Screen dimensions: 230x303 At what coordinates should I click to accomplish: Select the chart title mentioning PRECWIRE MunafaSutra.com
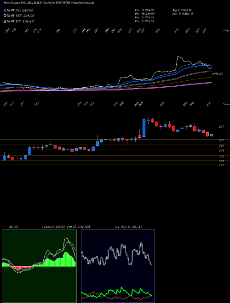tap(49, 3)
